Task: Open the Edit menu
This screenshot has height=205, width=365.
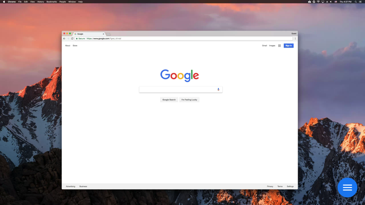Action: 26,1
